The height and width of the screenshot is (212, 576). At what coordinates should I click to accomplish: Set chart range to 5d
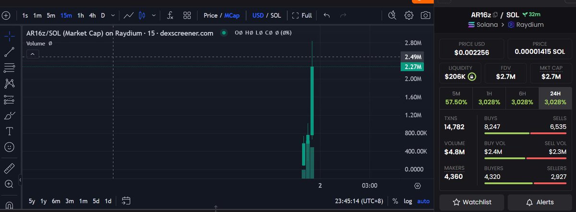pos(96,201)
